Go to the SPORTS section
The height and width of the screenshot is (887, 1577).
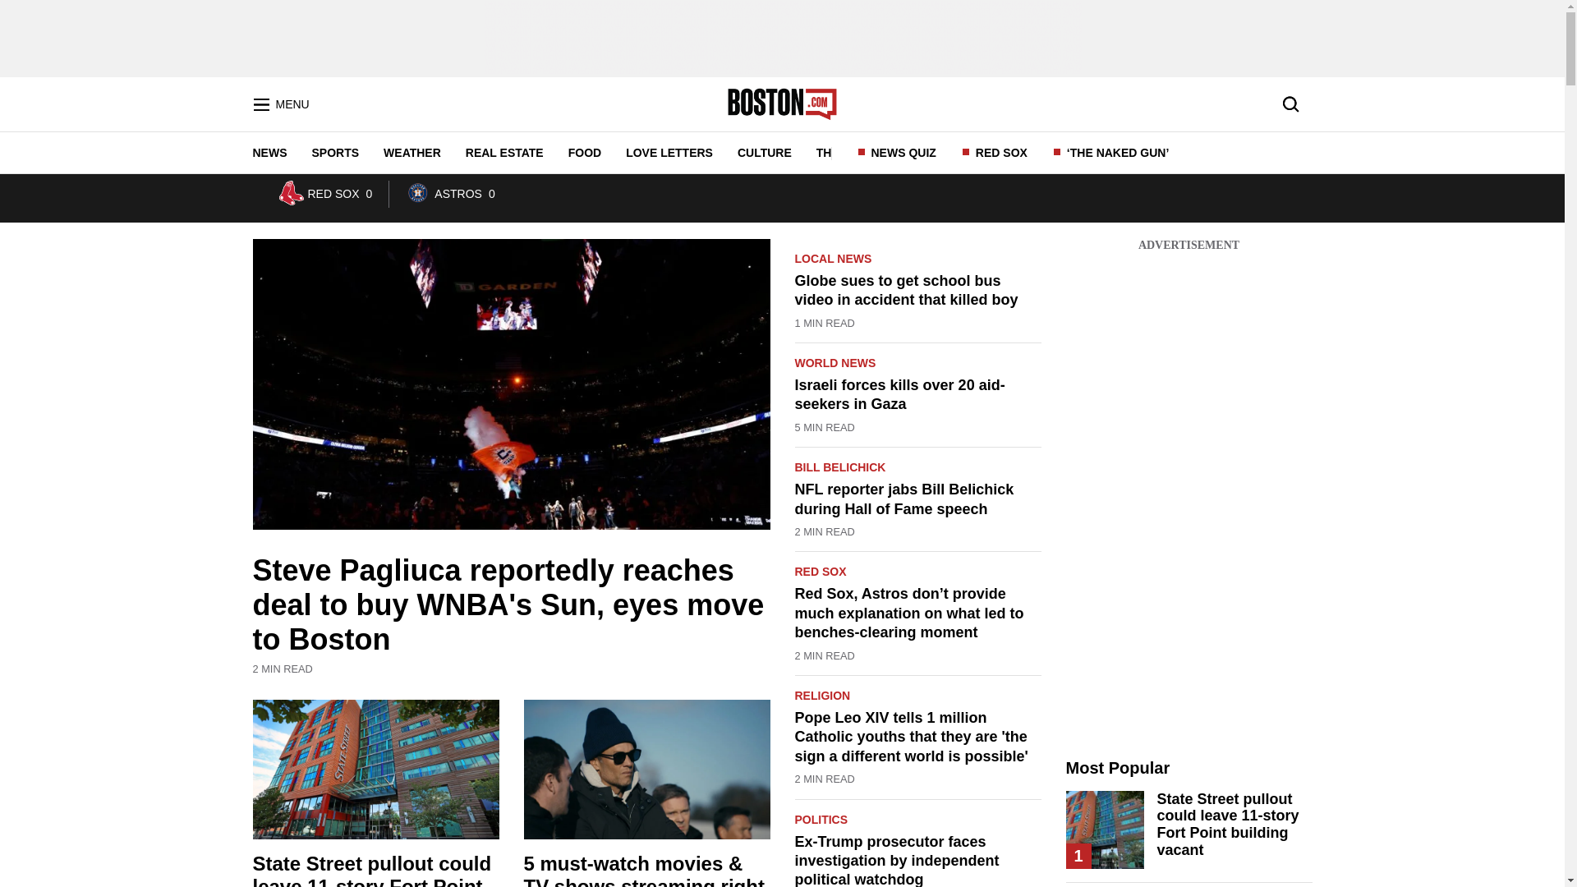[x=335, y=153]
